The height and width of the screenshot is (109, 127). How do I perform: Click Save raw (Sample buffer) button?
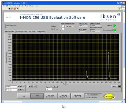[64, 96]
